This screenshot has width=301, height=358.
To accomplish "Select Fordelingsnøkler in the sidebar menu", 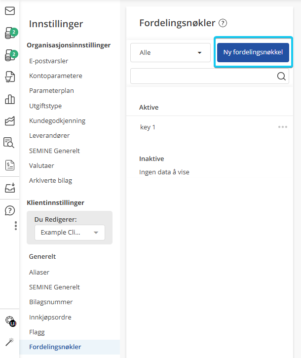I will (70, 347).
